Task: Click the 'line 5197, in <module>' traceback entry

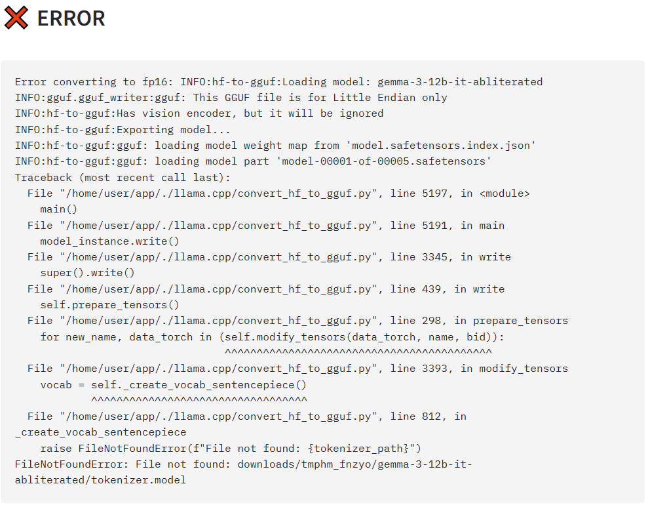Action: (x=278, y=193)
